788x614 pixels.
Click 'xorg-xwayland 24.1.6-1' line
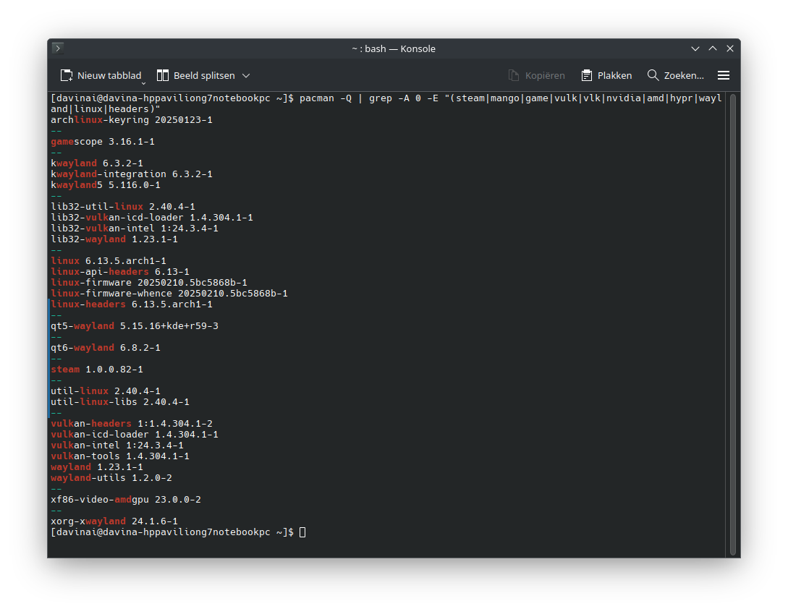[114, 521]
